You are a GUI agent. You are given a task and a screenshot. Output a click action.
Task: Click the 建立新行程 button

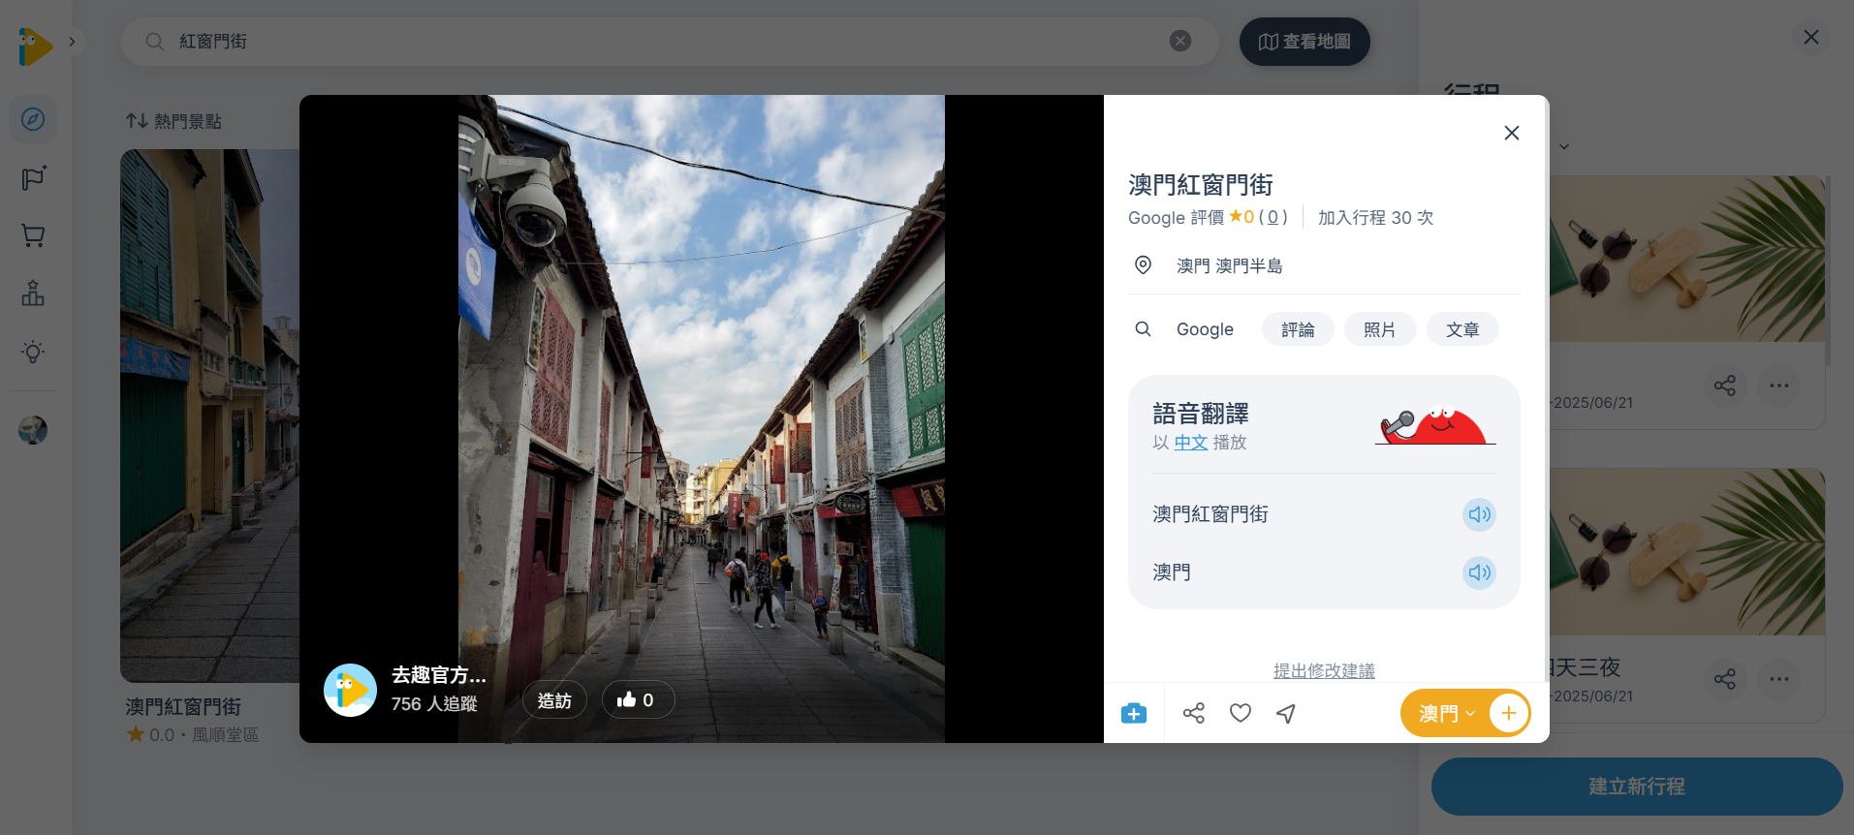(1637, 787)
